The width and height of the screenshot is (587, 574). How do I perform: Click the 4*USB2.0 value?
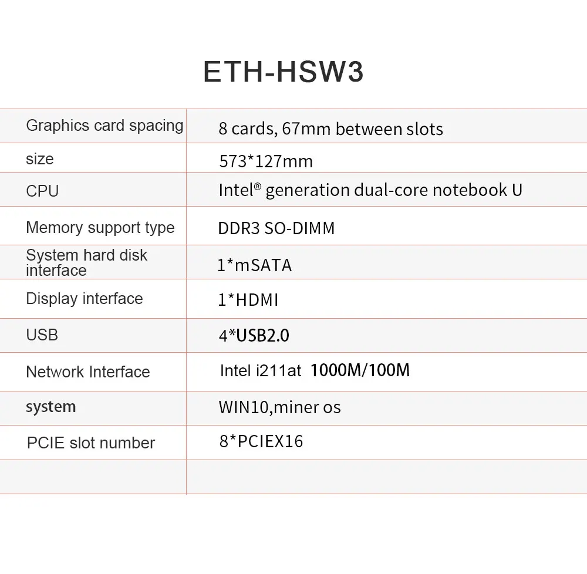point(254,336)
